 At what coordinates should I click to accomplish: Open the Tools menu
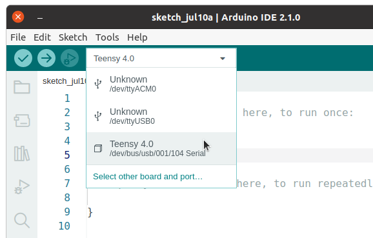pyautogui.click(x=107, y=37)
